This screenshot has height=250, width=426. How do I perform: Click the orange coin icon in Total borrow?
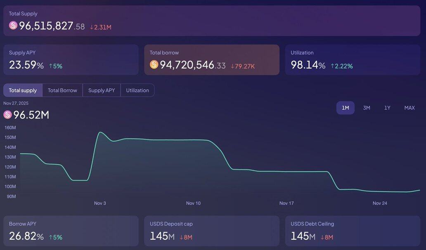(x=154, y=64)
